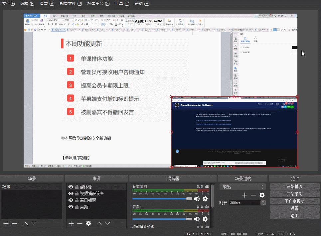
Task: Toggle visibility of 视频捕获设备 source
Action: coord(70,193)
